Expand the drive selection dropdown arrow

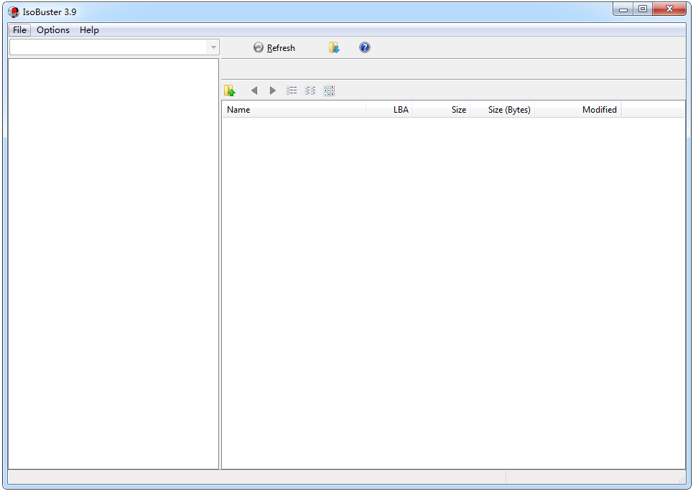[x=213, y=47]
